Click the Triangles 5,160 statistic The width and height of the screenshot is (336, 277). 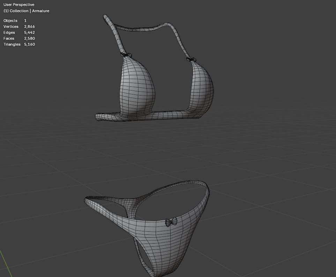pyautogui.click(x=19, y=44)
